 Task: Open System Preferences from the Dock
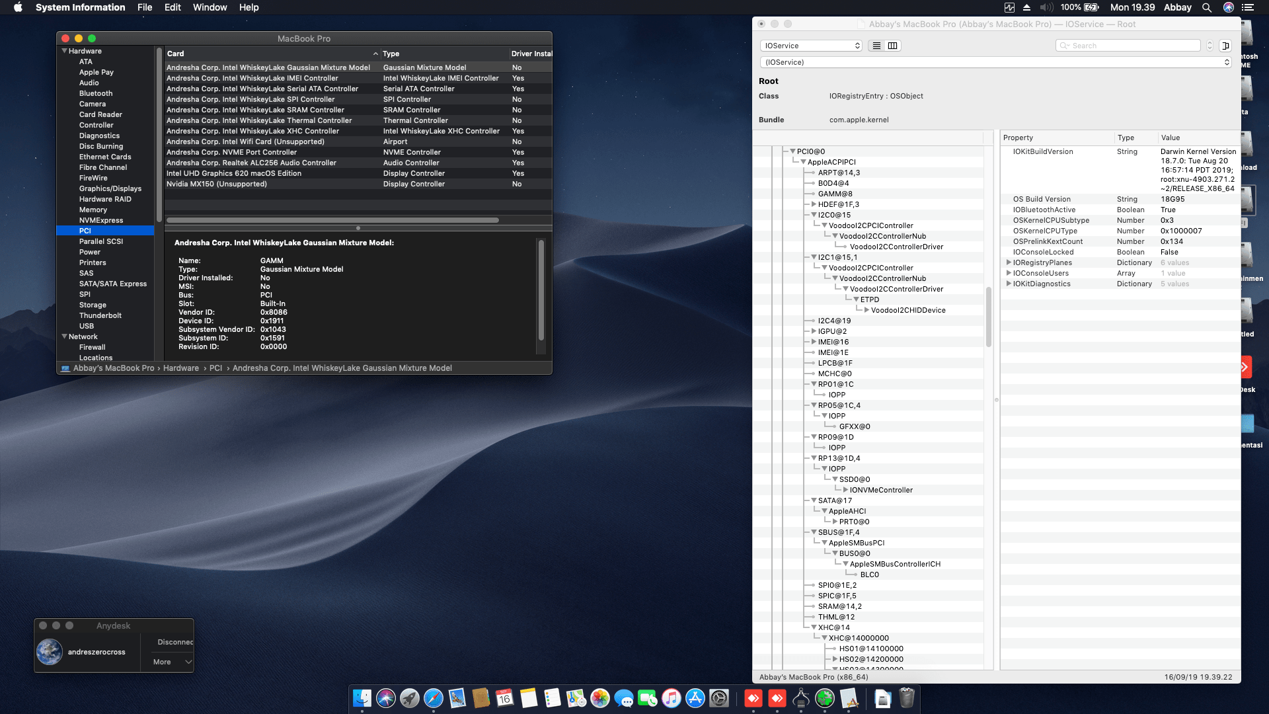pyautogui.click(x=718, y=699)
